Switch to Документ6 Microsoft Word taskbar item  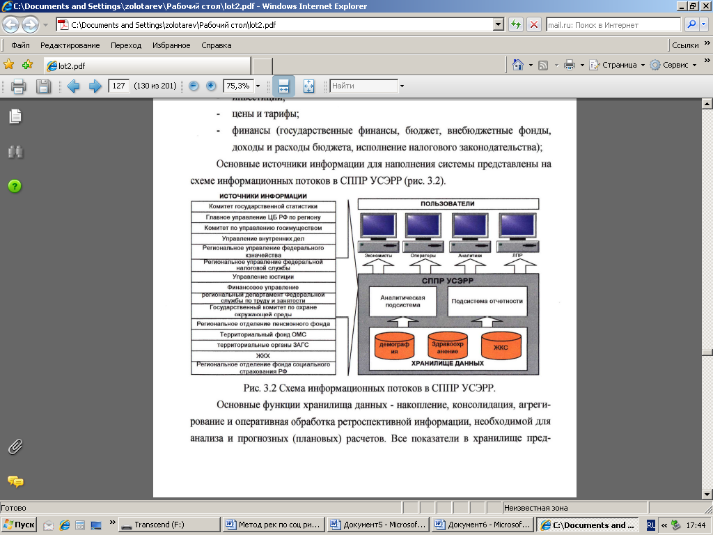pyautogui.click(x=483, y=525)
